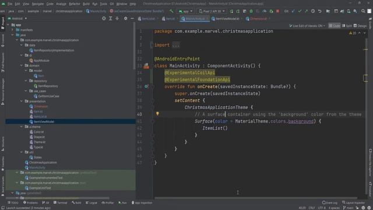Click the Profile app gauge icon
Image resolution: width=373 pixels, height=210 pixels.
tap(264, 11)
